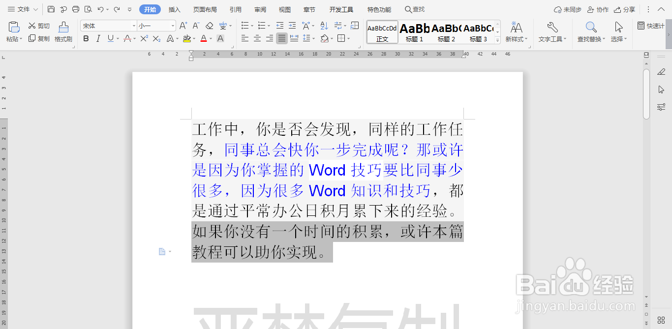Click the Copy (复制) button

39,38
